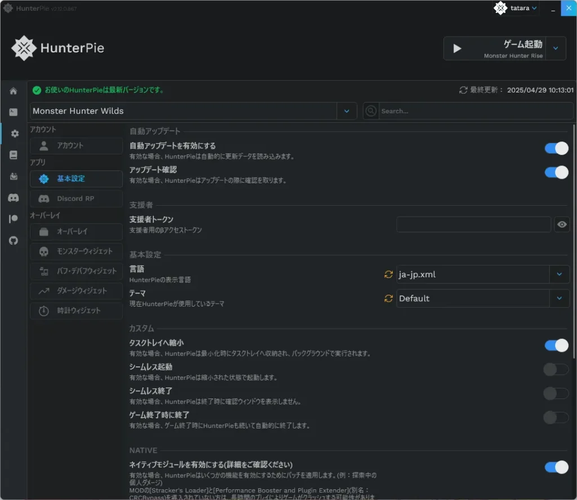Open the テーマ Default dropdown
The width and height of the screenshot is (577, 500).
pyautogui.click(x=560, y=298)
